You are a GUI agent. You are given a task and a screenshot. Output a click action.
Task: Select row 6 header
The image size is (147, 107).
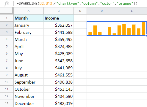point(7,54)
